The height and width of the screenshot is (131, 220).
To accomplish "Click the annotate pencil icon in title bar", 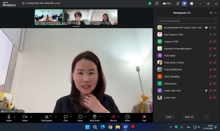I will click(178, 4).
